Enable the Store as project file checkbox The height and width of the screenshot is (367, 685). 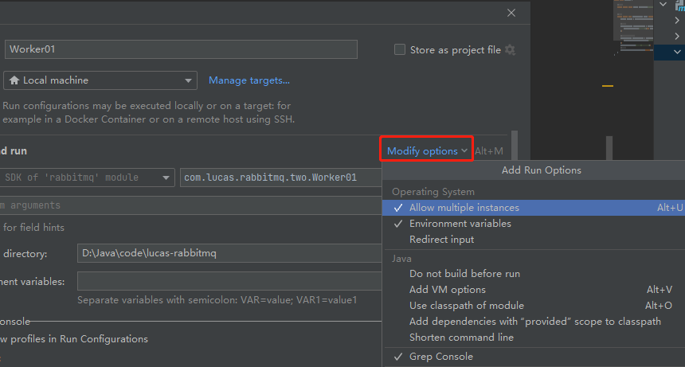[400, 49]
